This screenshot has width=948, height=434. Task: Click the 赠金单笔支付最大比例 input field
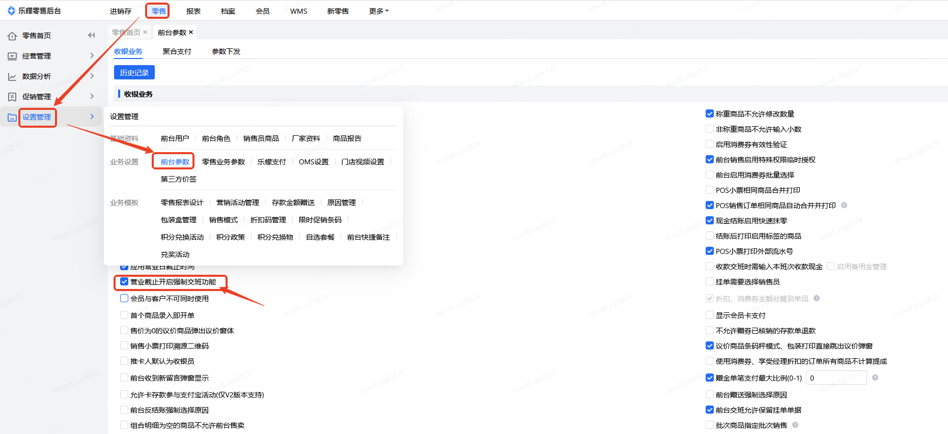click(837, 378)
